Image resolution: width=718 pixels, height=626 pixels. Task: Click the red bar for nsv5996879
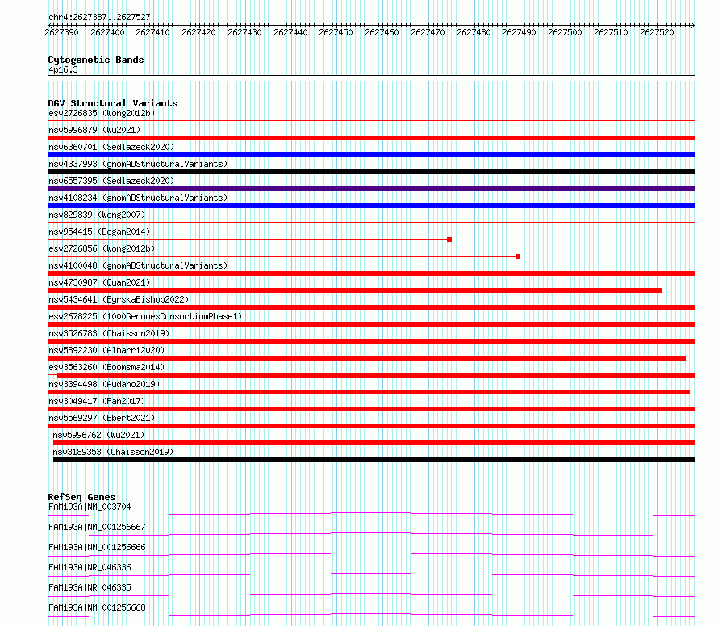(x=371, y=138)
